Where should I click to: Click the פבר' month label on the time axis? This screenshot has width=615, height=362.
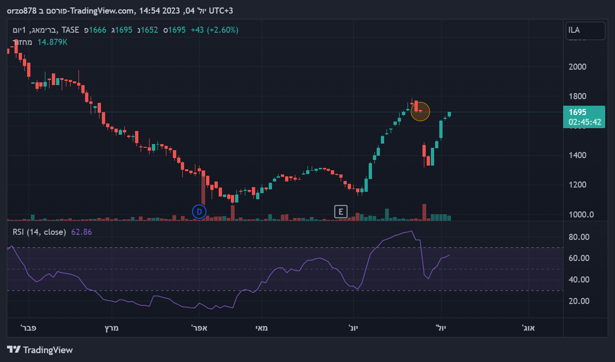[x=29, y=327]
